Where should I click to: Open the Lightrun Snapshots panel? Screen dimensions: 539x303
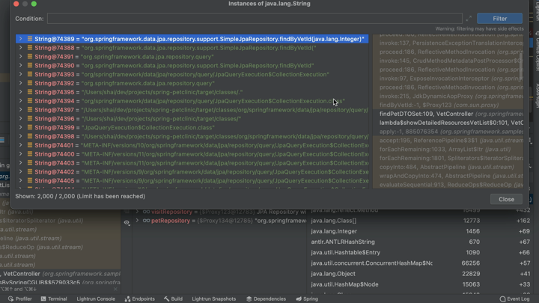[x=213, y=299]
